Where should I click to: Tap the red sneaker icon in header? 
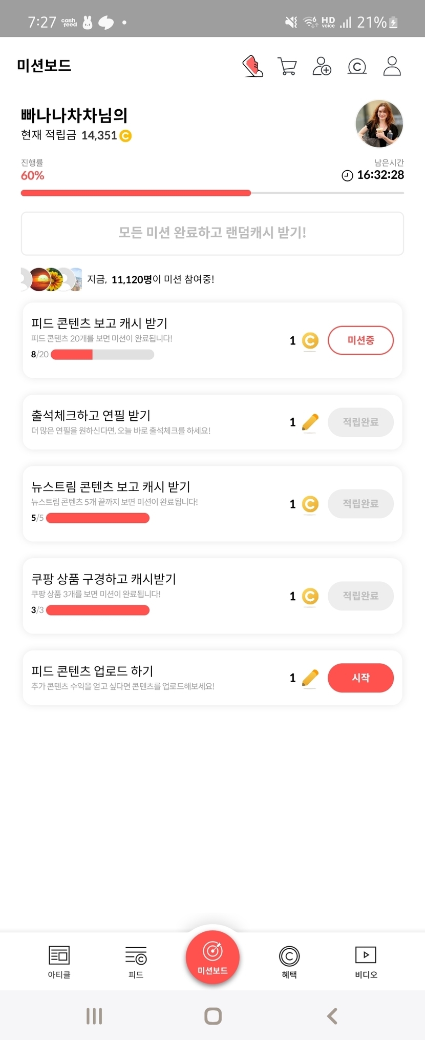click(x=252, y=67)
